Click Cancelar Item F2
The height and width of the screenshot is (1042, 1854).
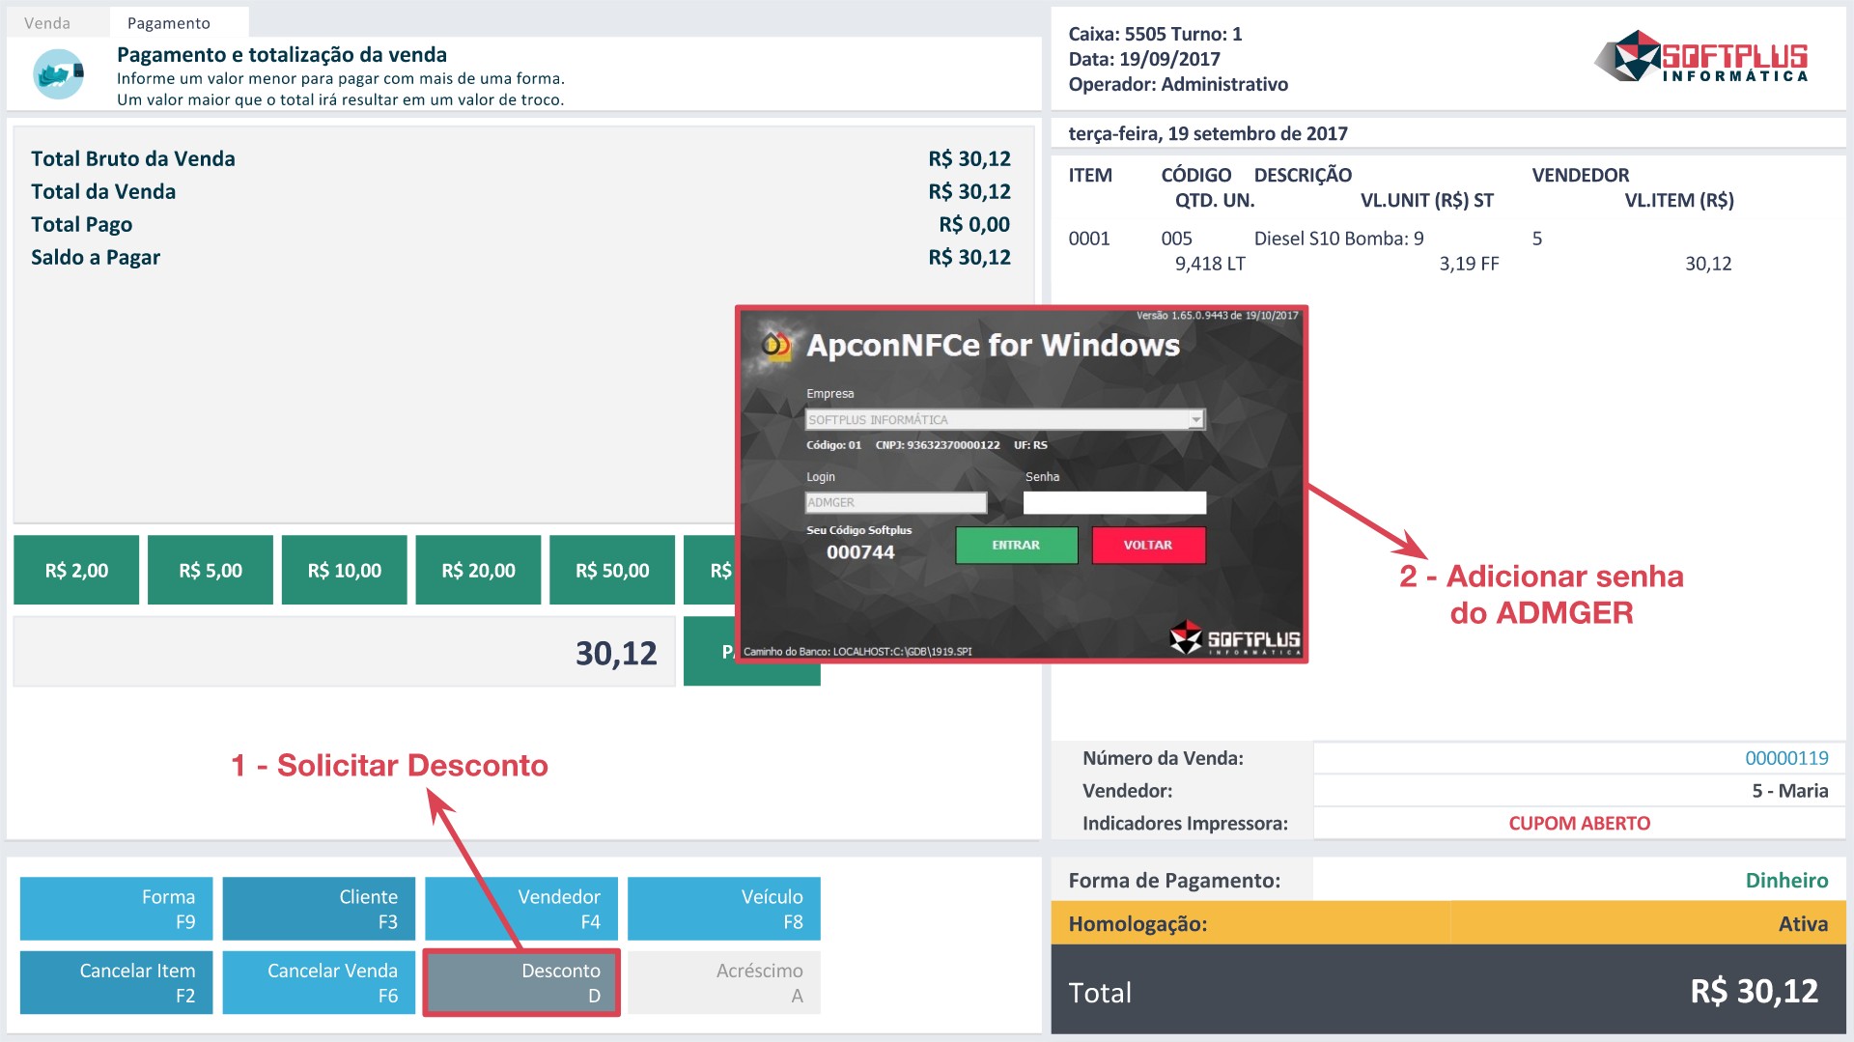tap(116, 982)
